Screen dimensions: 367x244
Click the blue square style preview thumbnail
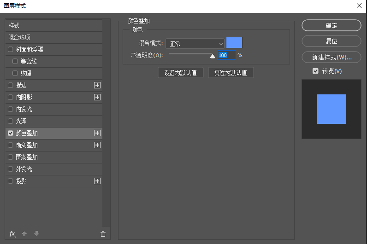click(x=331, y=109)
